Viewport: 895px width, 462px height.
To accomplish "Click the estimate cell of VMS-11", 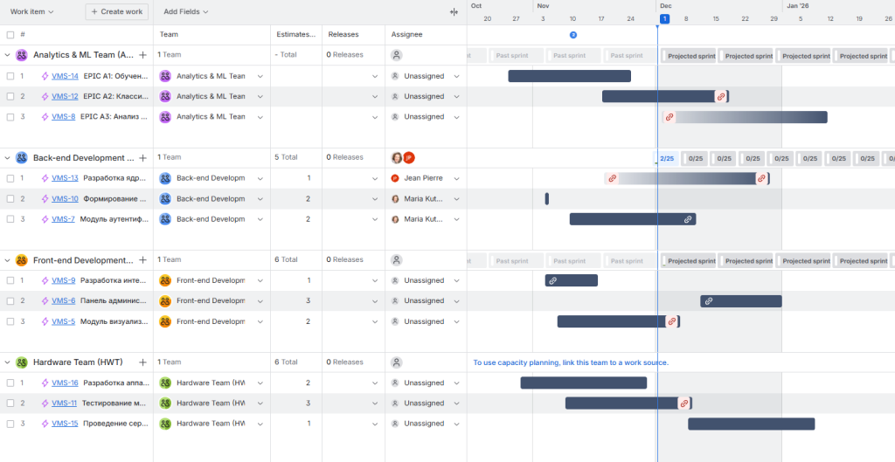I will pyautogui.click(x=296, y=403).
